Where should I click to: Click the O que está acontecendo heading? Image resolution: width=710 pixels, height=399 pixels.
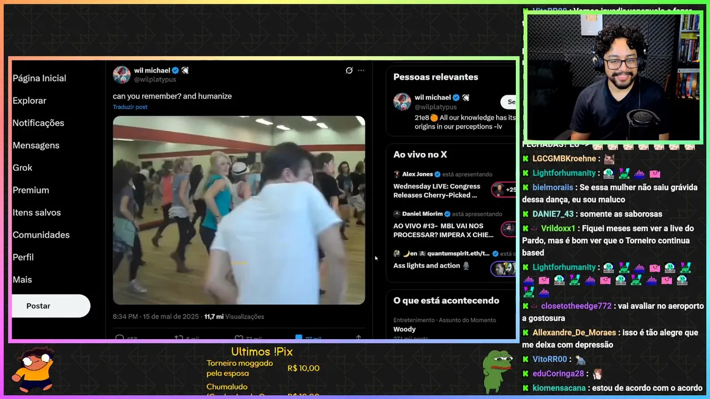tap(446, 300)
